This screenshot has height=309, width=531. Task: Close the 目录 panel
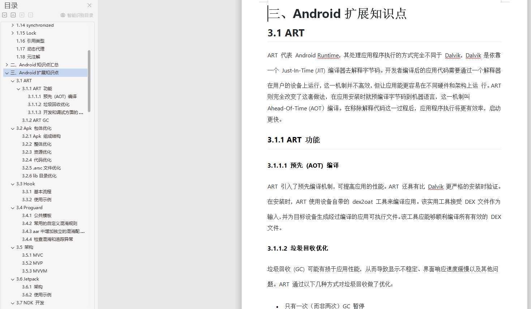[89, 5]
